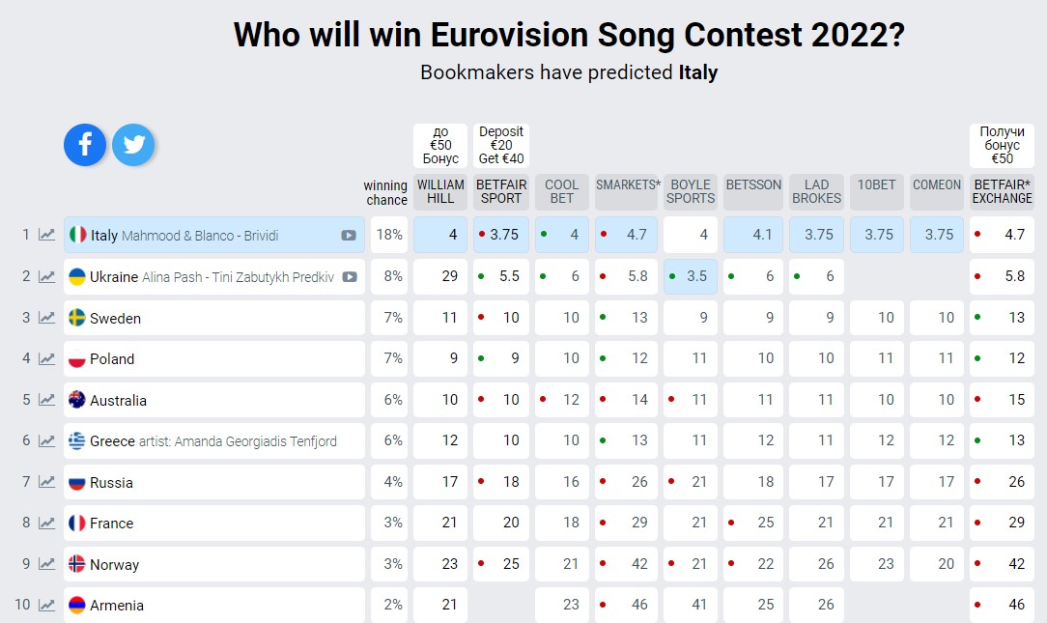The image size is (1047, 623).
Task: Open the Ladbrokes bookmaker header
Action: 816,191
